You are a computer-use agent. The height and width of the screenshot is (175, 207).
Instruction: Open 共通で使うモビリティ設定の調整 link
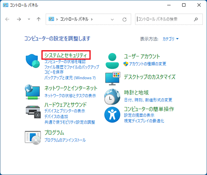70,122
